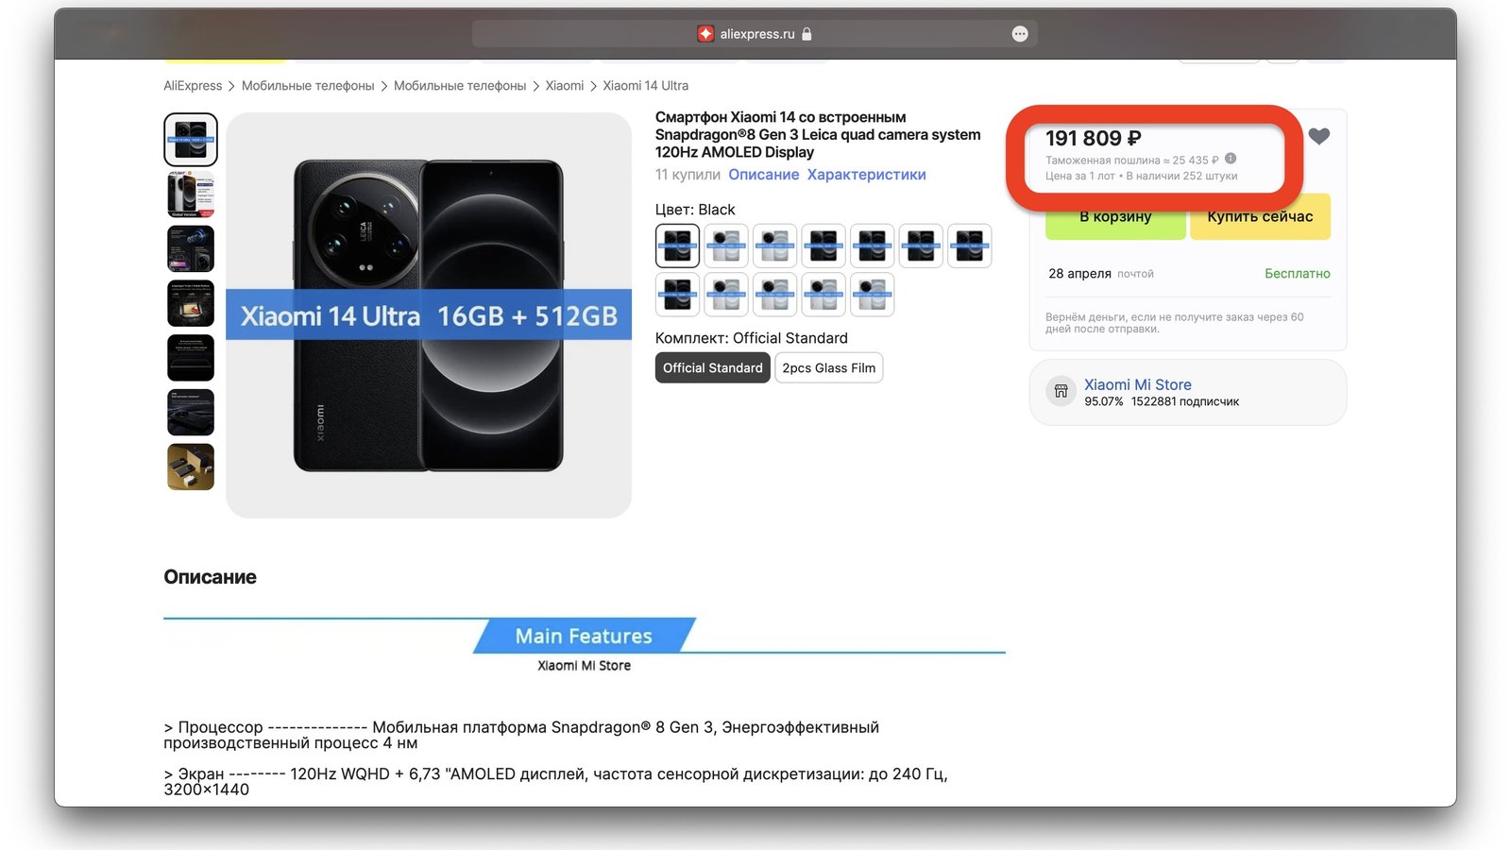
Task: Choose the Official Standard kit option
Action: (713, 367)
